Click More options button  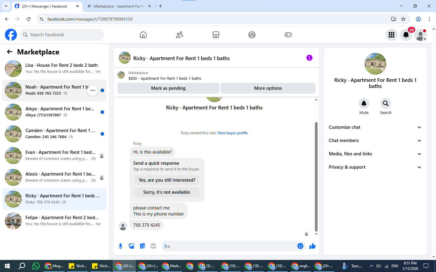[268, 88]
